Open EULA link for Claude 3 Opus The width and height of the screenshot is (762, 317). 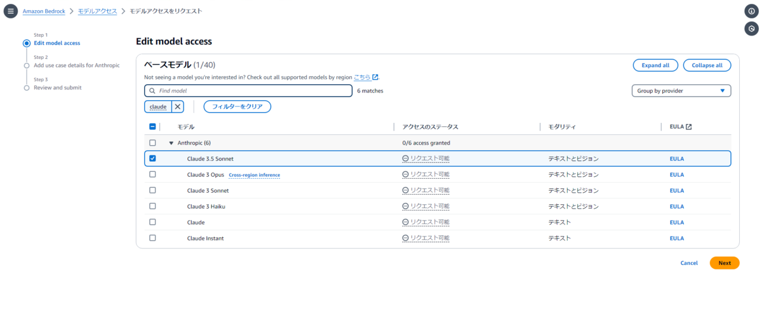coord(677,174)
